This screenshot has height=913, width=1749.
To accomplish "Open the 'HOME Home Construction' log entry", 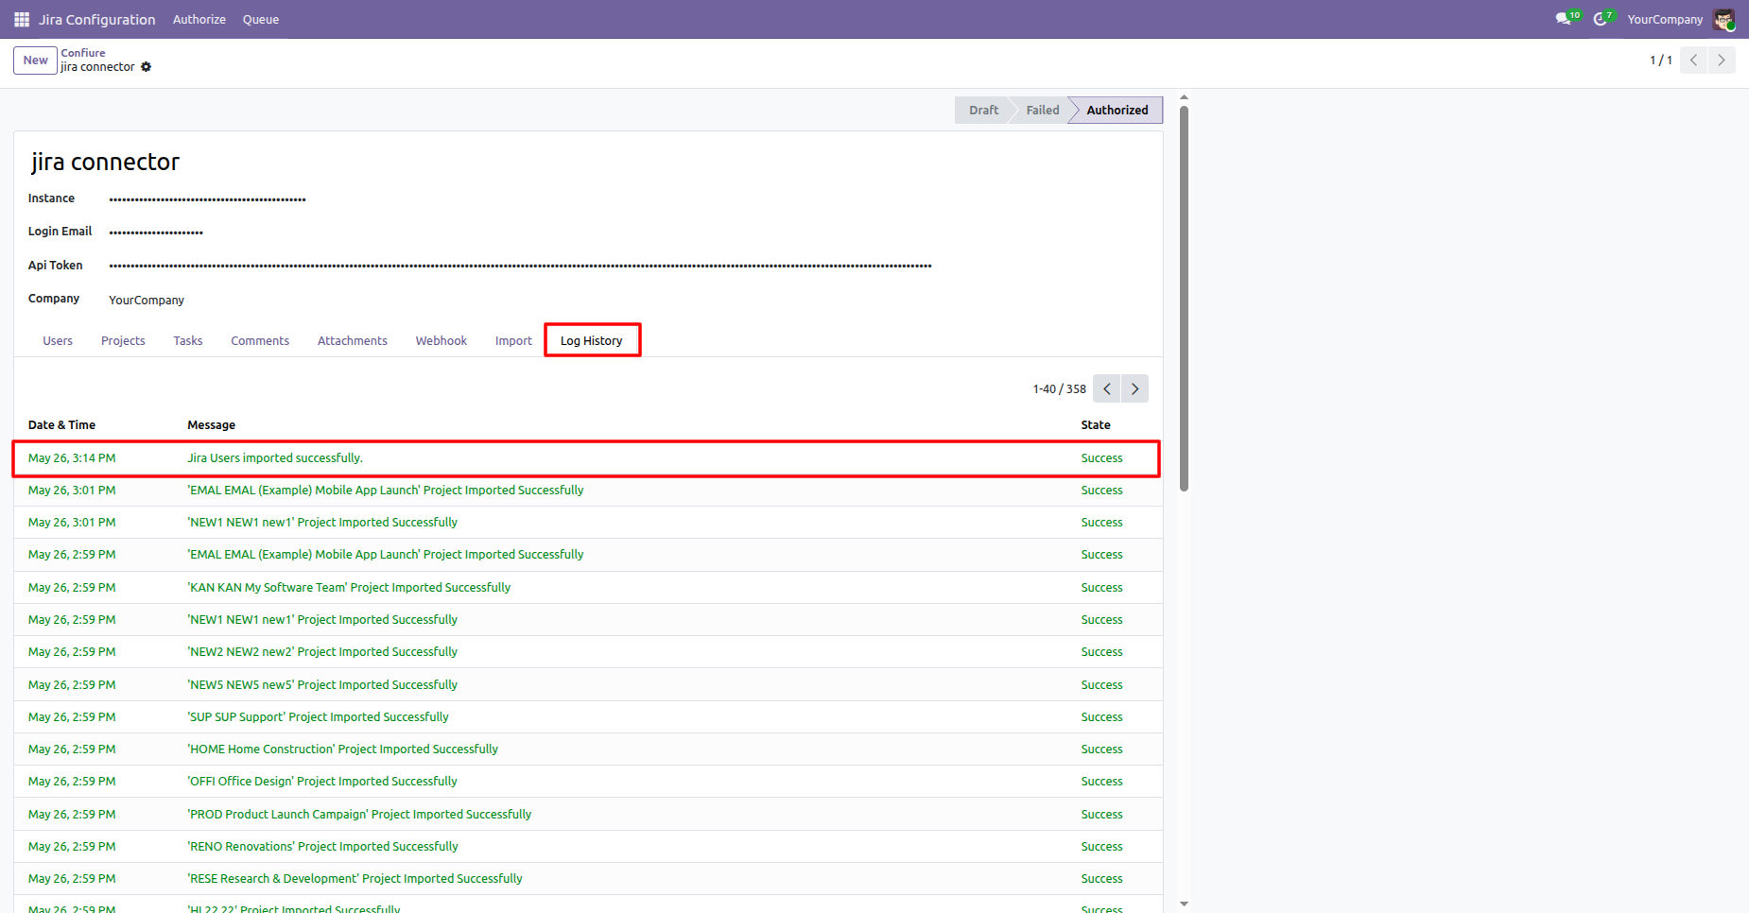I will (588, 749).
